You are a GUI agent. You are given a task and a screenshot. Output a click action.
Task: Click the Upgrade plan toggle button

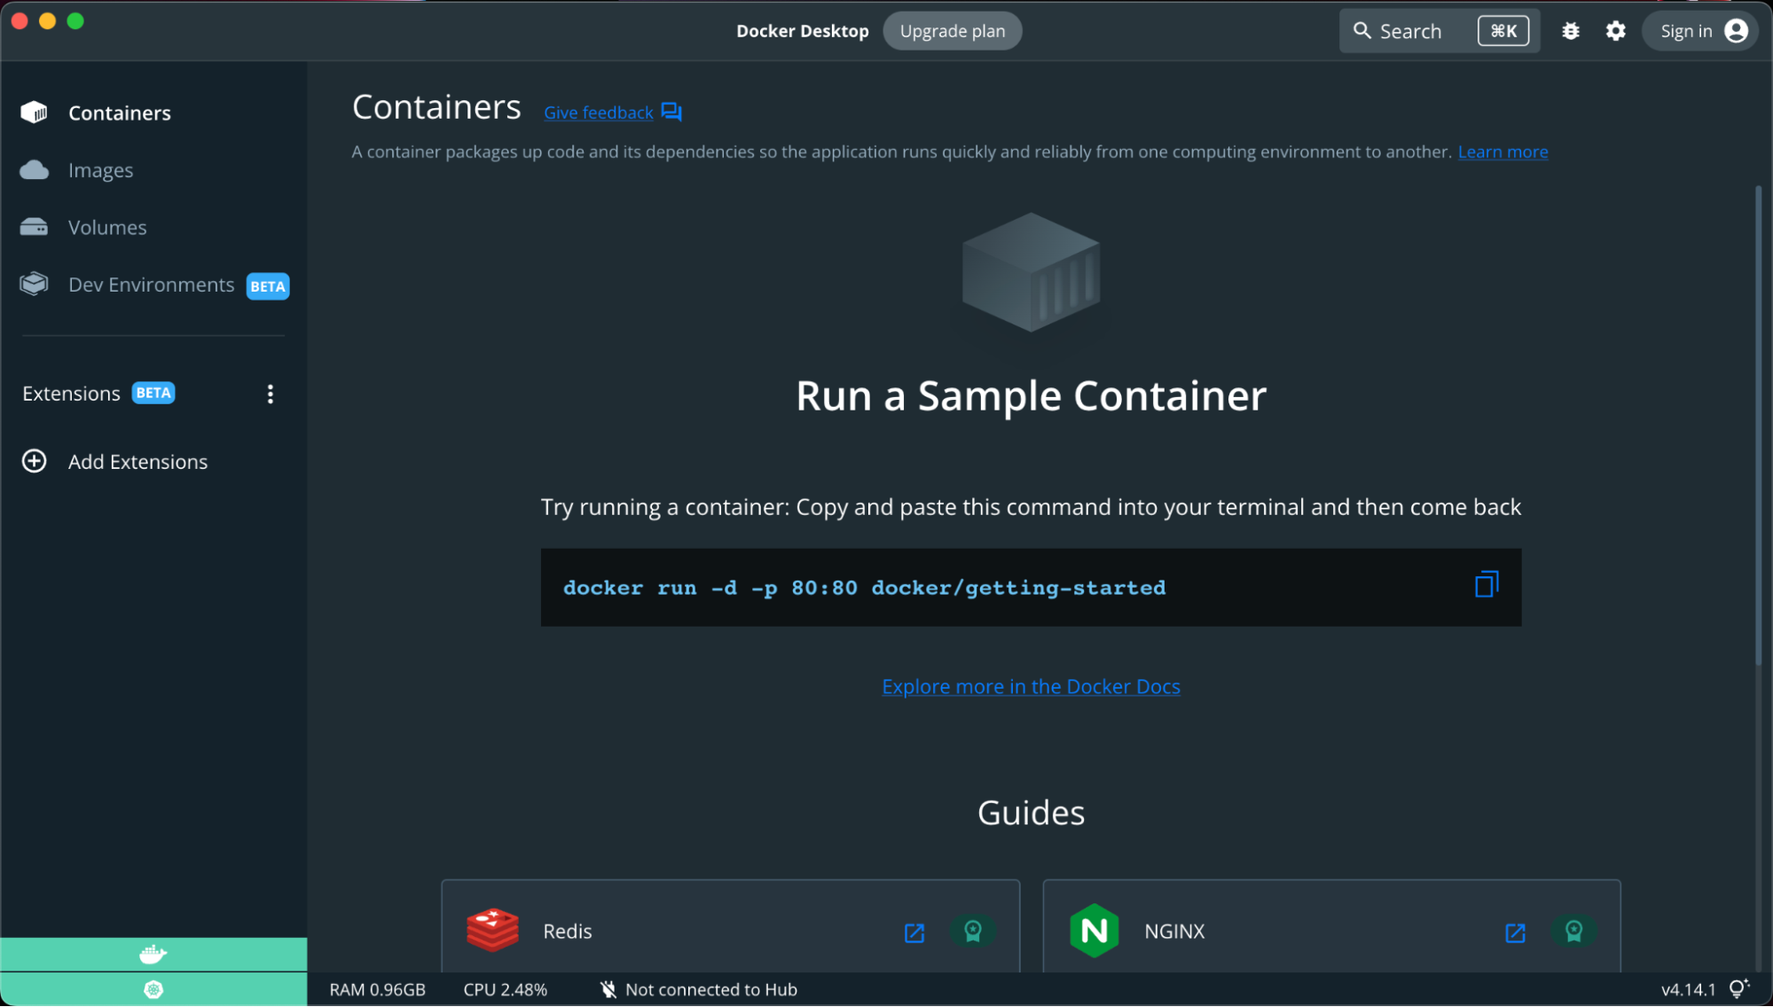953,30
